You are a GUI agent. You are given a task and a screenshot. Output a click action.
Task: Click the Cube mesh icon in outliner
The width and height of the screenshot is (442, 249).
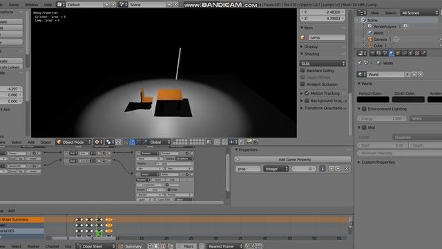pos(370,46)
